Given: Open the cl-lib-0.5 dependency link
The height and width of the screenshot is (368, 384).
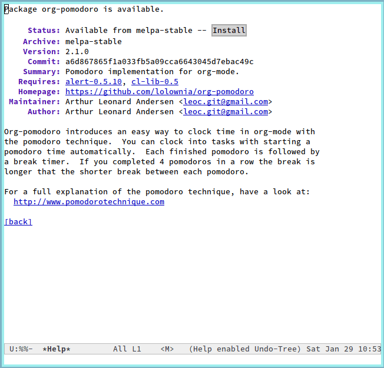Looking at the screenshot, I should [x=155, y=81].
